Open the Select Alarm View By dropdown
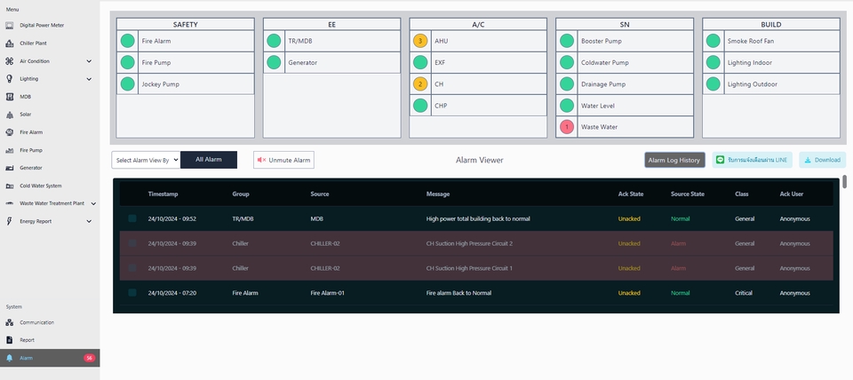The image size is (853, 380). point(146,161)
